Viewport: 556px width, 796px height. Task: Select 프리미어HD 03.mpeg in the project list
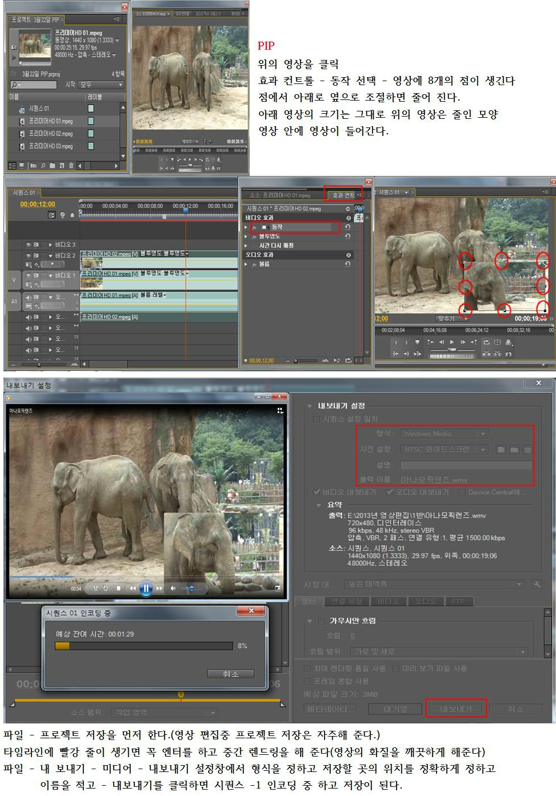pyautogui.click(x=51, y=146)
